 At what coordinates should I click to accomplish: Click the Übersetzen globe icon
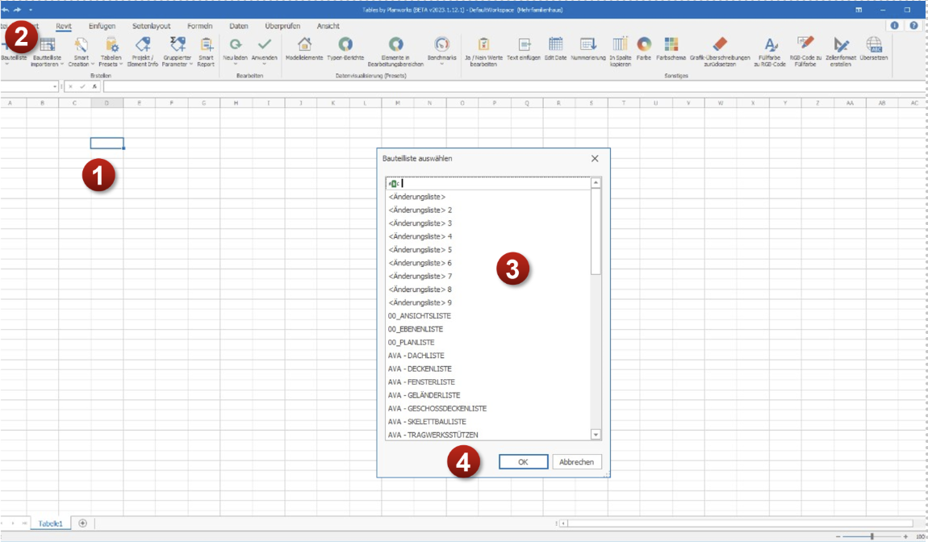pos(874,44)
